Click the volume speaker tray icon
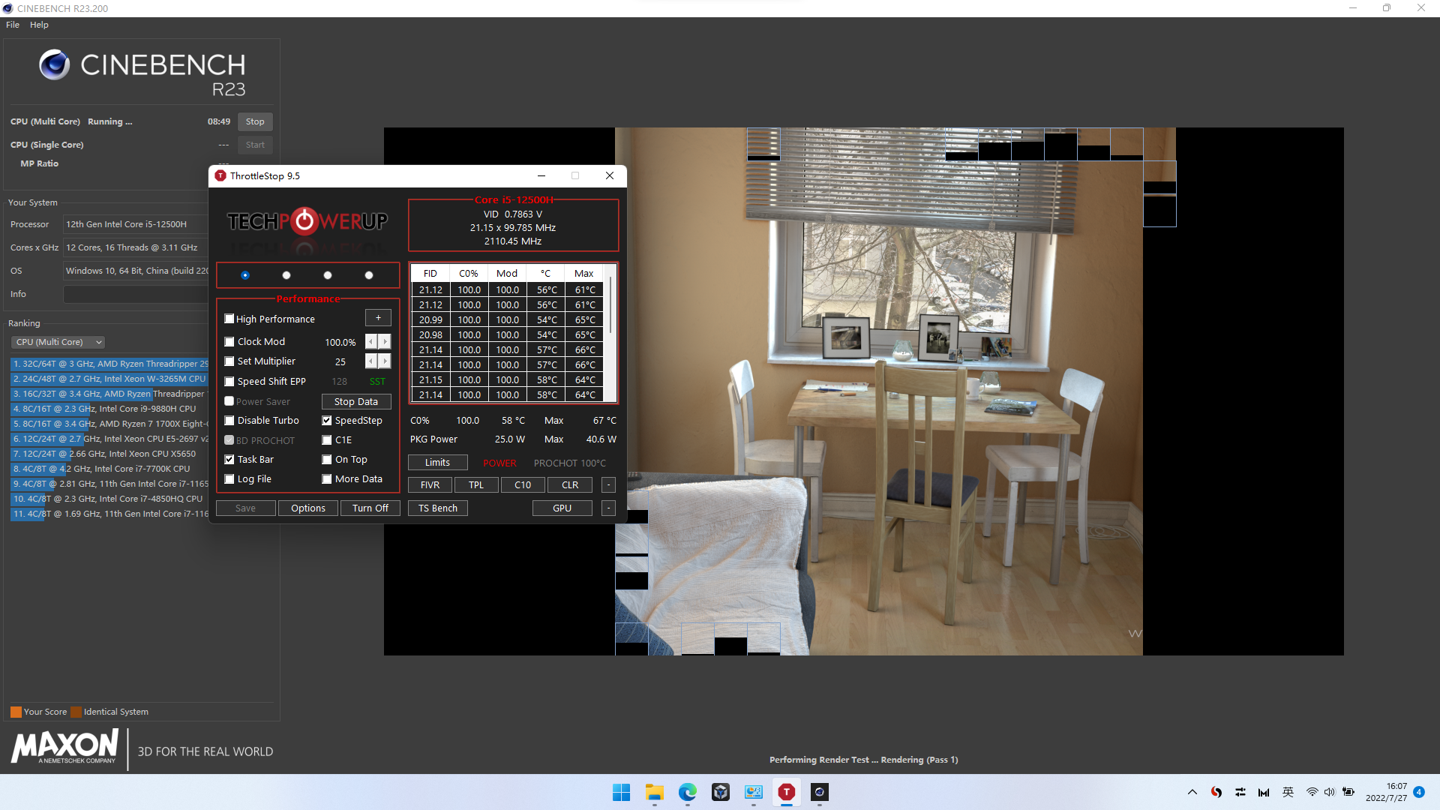Screen dimensions: 1440x810 click(x=1329, y=792)
